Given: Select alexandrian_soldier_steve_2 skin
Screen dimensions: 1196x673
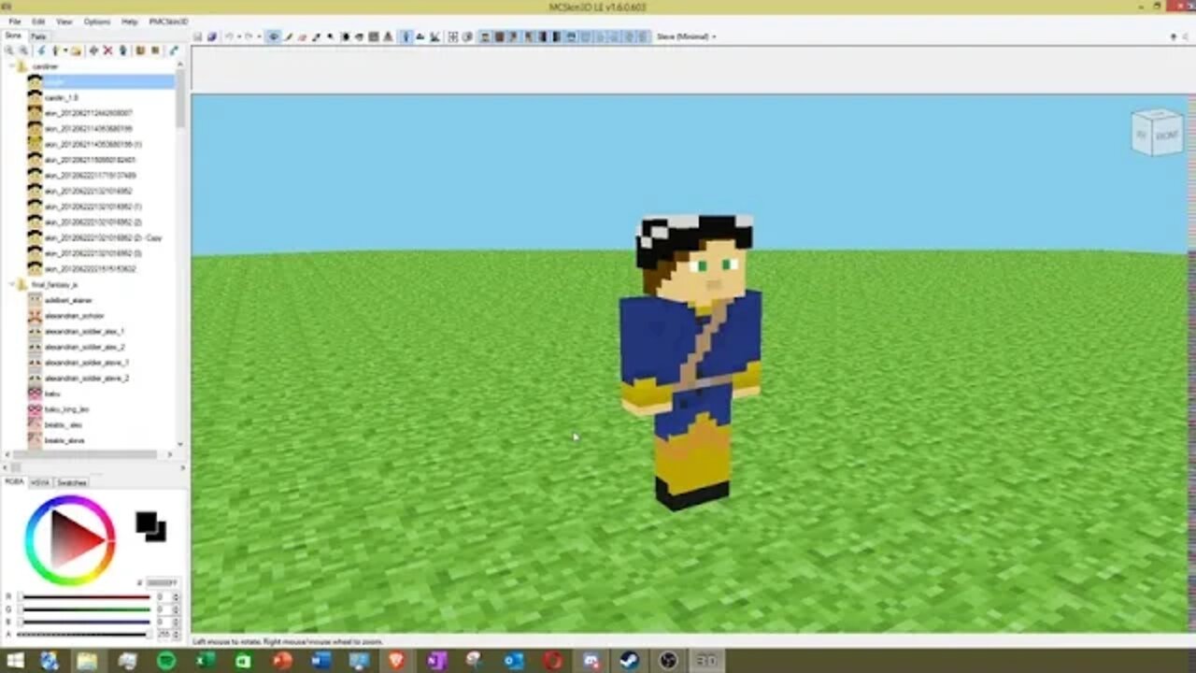Looking at the screenshot, I should 87,378.
